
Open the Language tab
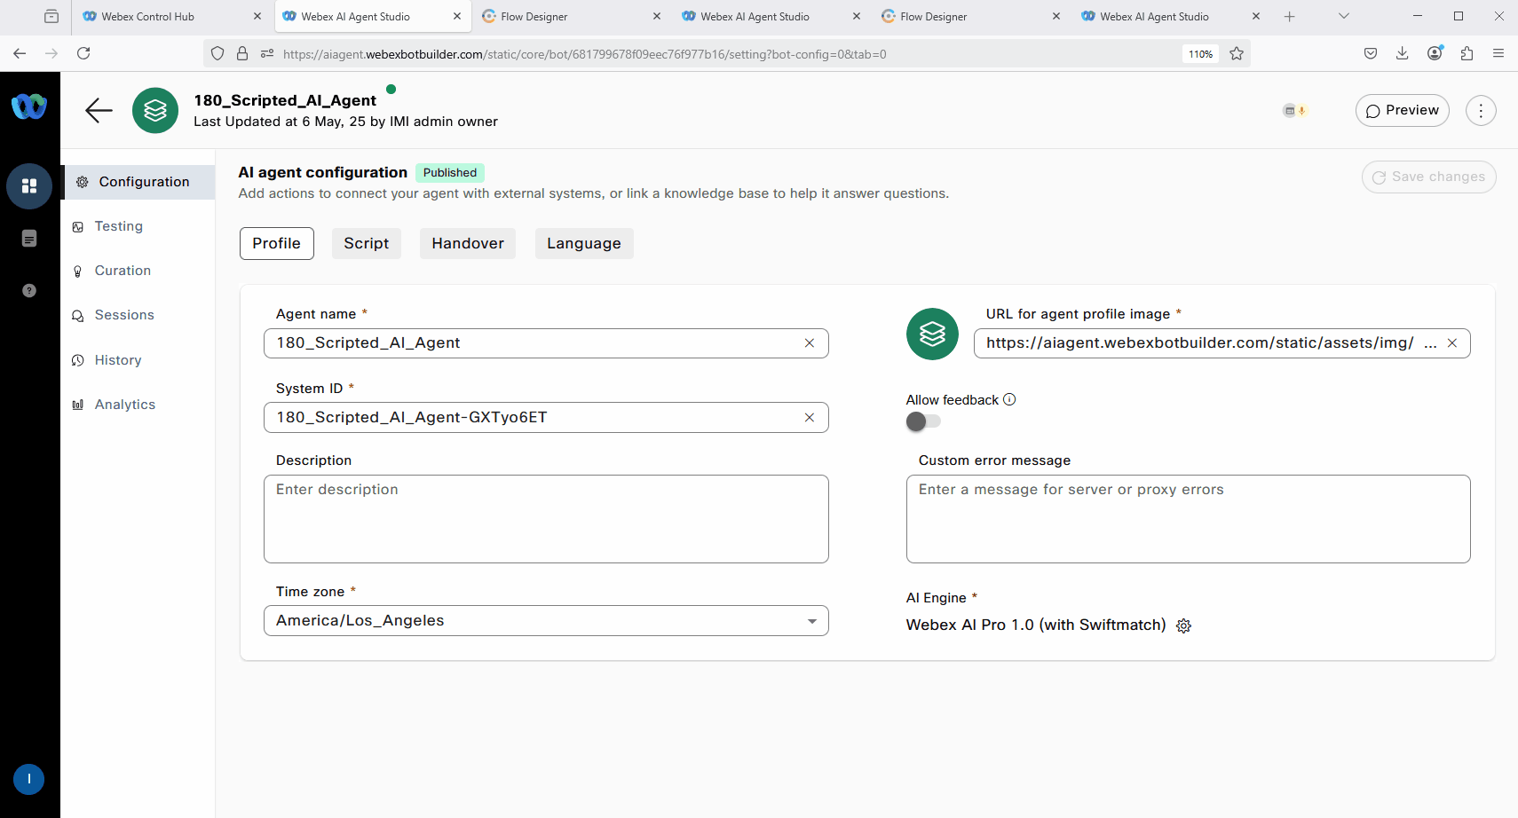coord(584,243)
